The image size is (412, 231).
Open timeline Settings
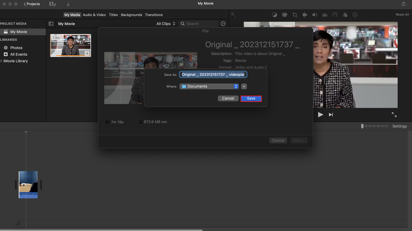399,126
